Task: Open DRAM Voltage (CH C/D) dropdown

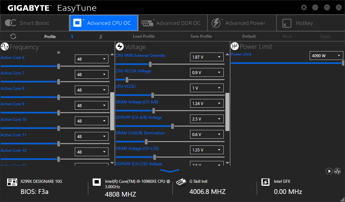Action: point(207,150)
